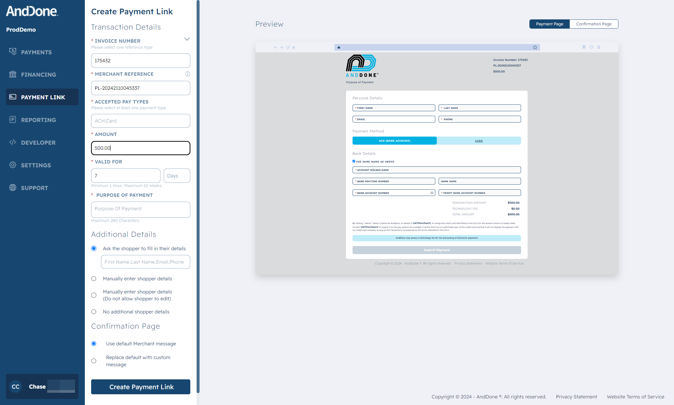Edit the Amount input field value

(141, 148)
